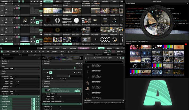
Task: Open Auto Size Off dropdown
Action: [13, 86]
